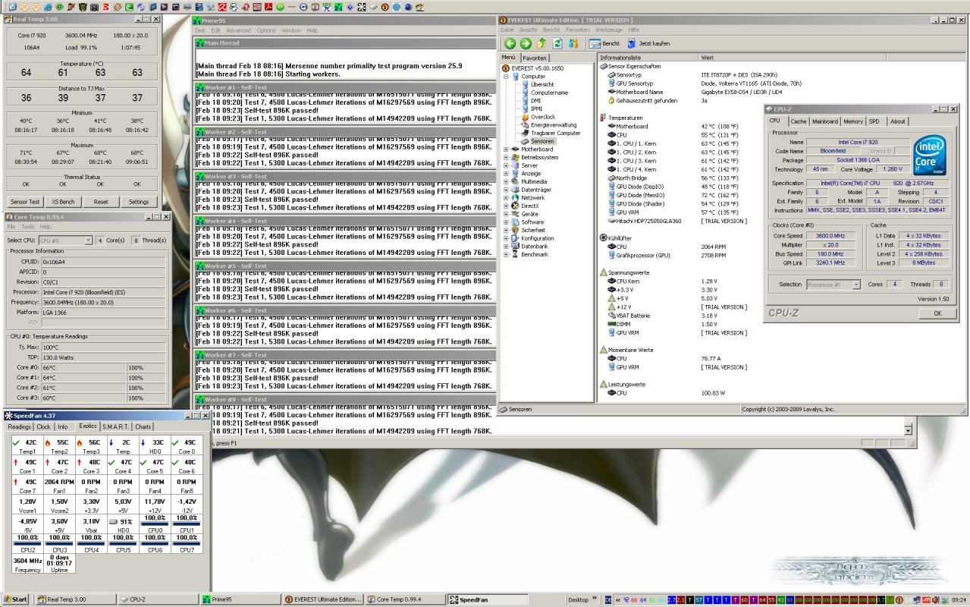This screenshot has width=970, height=607.
Task: Open the Options menu in Prime95
Action: click(266, 30)
